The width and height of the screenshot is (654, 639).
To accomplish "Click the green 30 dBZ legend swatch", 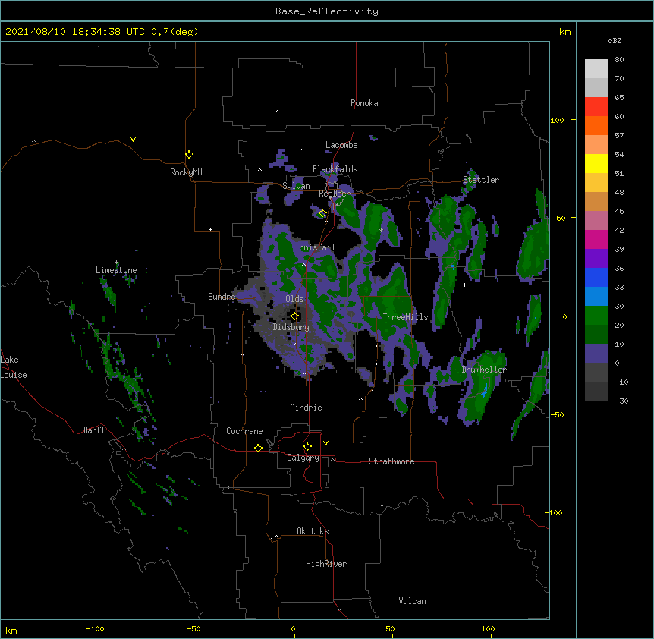I will click(596, 316).
